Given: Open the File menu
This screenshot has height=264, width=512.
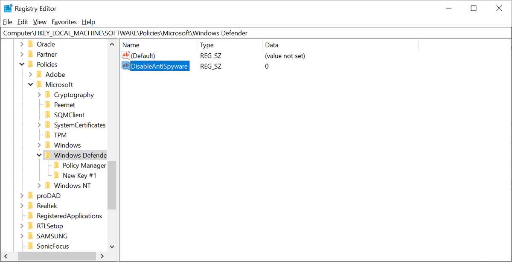Looking at the screenshot, I should [8, 22].
